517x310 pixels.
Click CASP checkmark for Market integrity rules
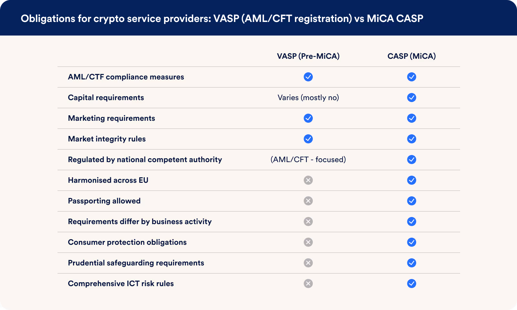coord(412,139)
